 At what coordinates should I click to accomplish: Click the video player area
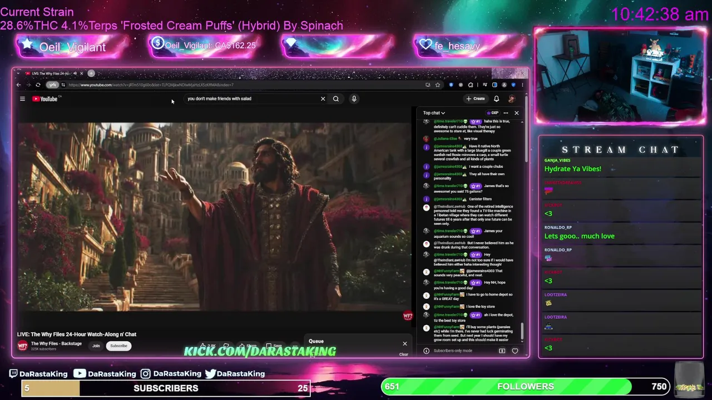[215, 217]
